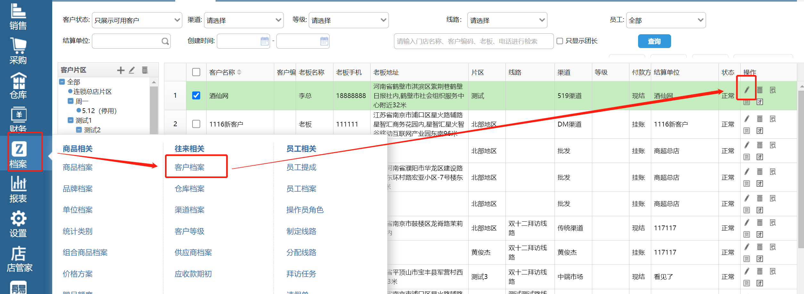This screenshot has height=294, width=804.
Task: Delete selected customer region trash icon
Action: tap(145, 70)
